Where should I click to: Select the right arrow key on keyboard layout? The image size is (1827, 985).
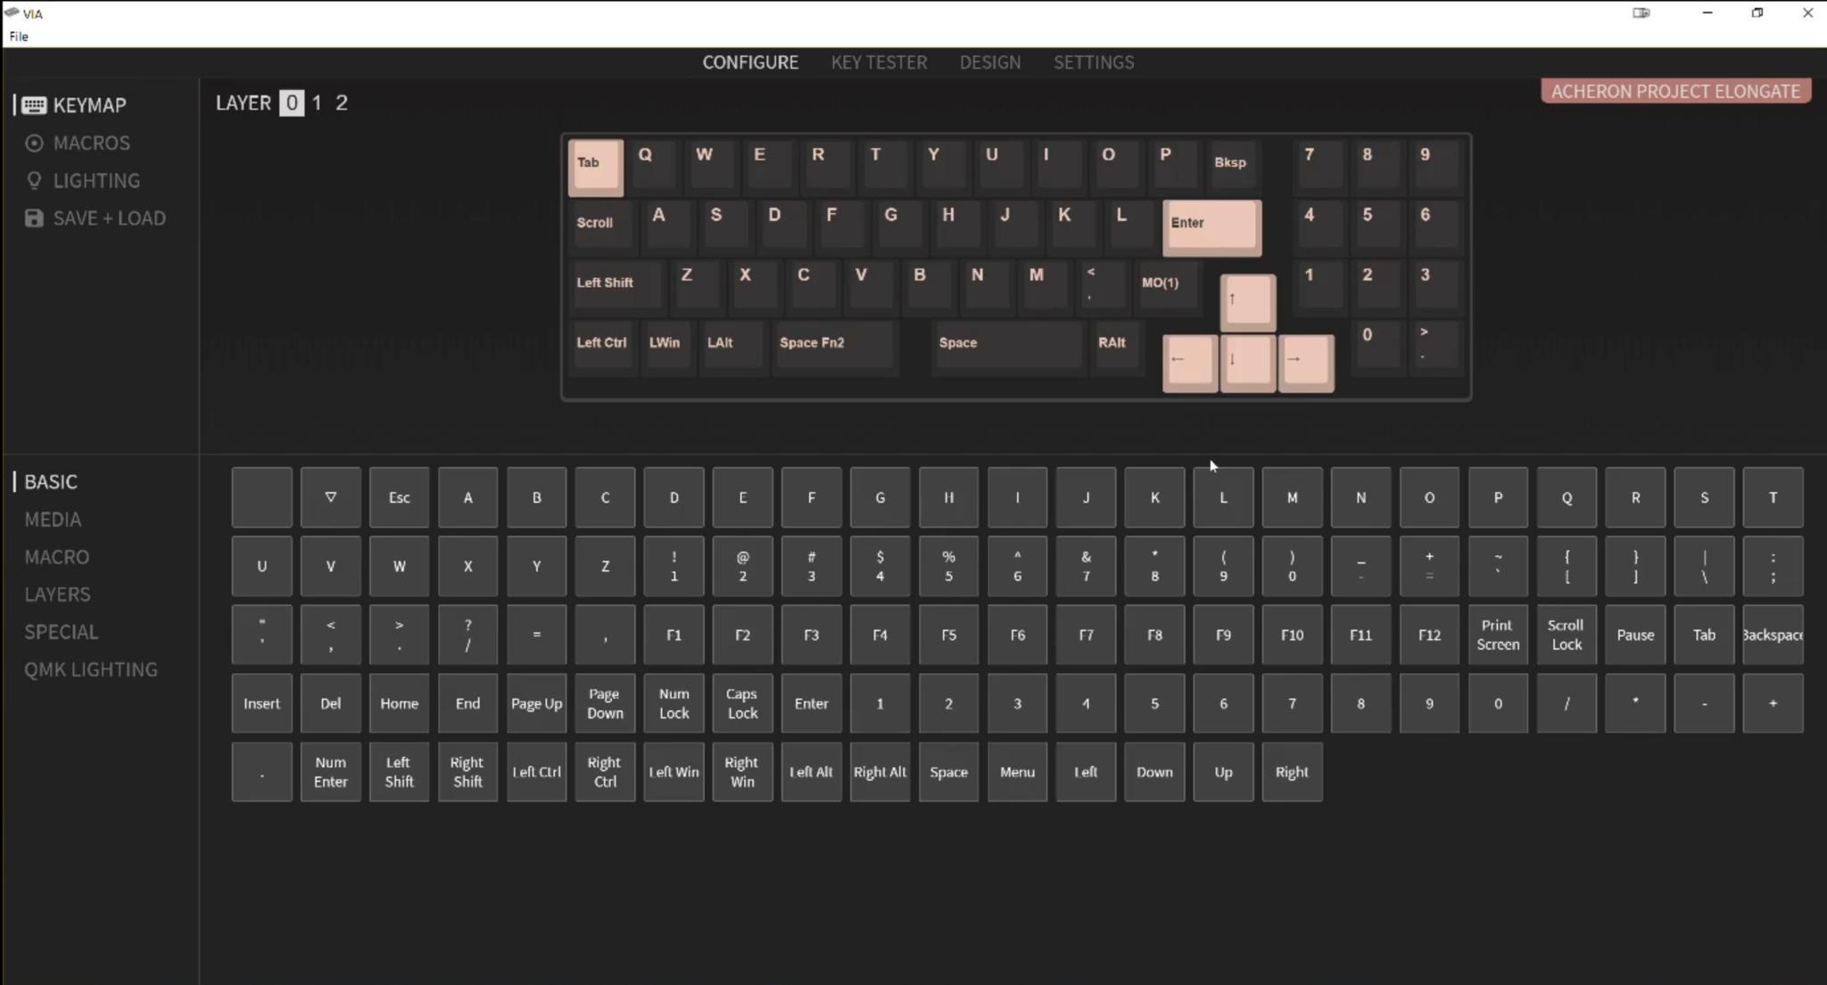tap(1305, 361)
